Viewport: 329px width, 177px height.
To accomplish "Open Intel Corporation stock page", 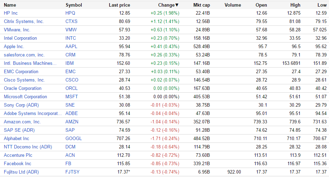I will (x=20, y=38).
